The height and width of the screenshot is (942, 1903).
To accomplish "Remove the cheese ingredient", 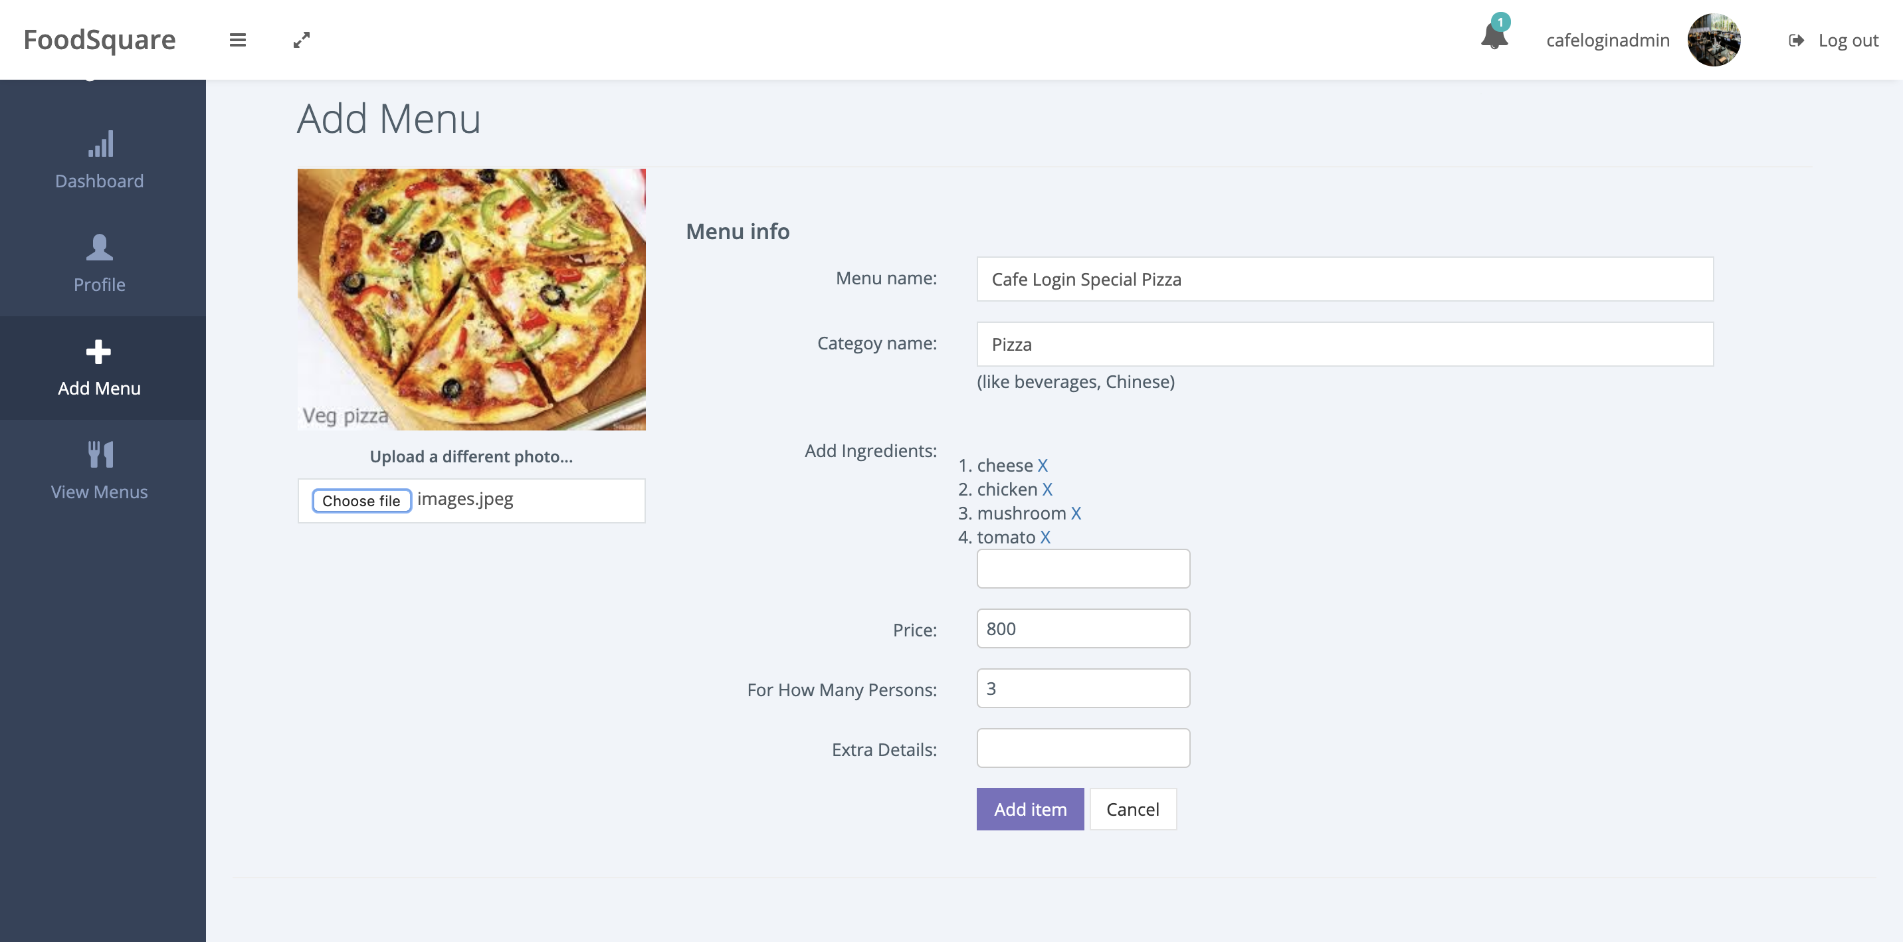I will [1043, 466].
